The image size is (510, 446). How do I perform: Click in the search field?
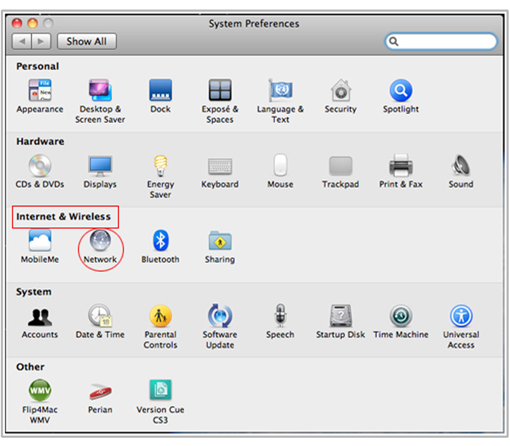click(445, 42)
